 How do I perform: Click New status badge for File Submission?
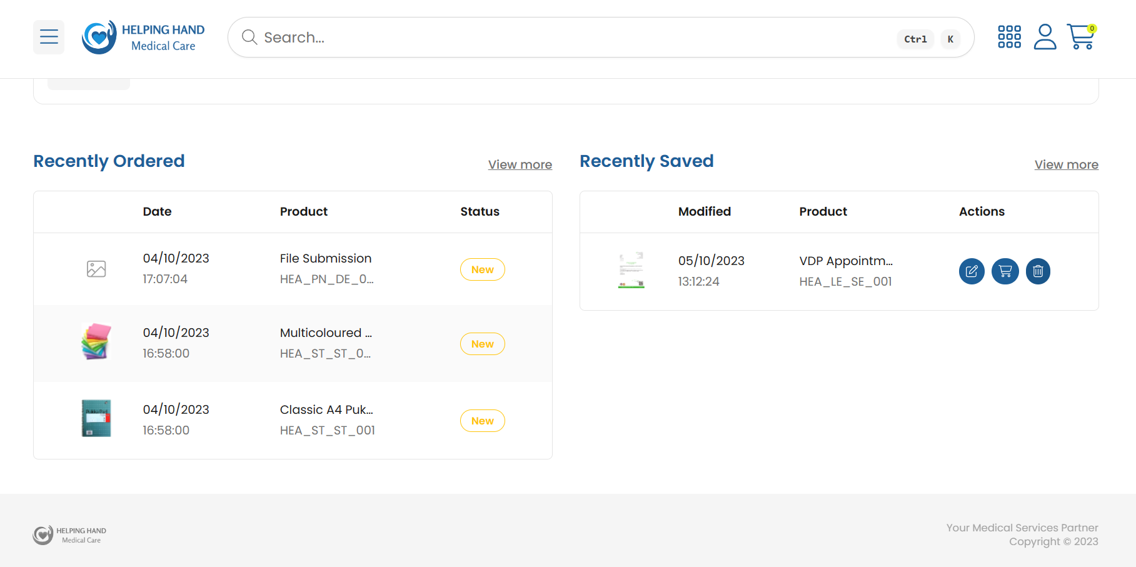tap(482, 269)
